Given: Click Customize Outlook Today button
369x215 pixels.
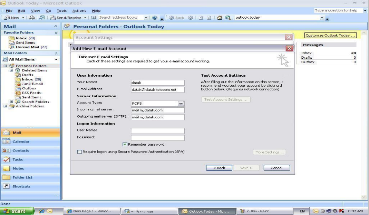Looking at the screenshot, I should tap(330, 35).
